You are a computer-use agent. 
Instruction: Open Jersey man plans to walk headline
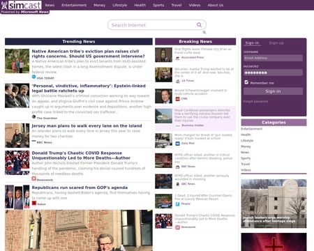pyautogui.click(x=87, y=125)
